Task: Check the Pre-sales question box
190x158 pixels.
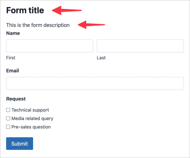Action: click(8, 127)
